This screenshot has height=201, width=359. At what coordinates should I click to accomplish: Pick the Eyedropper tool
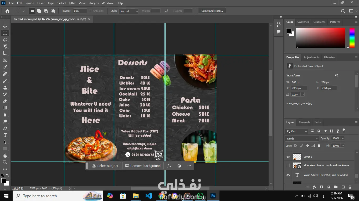tap(5, 67)
